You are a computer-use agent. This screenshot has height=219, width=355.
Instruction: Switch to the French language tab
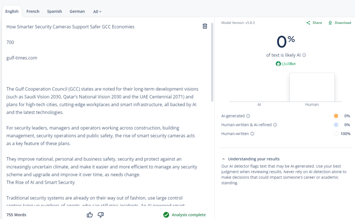tap(33, 12)
